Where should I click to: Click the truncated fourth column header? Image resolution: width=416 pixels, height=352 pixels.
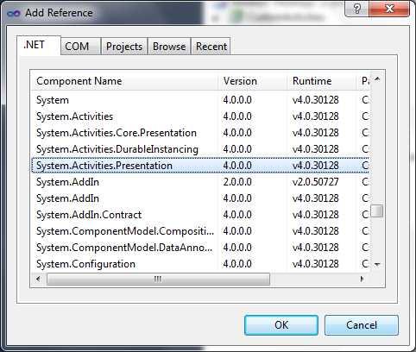point(363,81)
